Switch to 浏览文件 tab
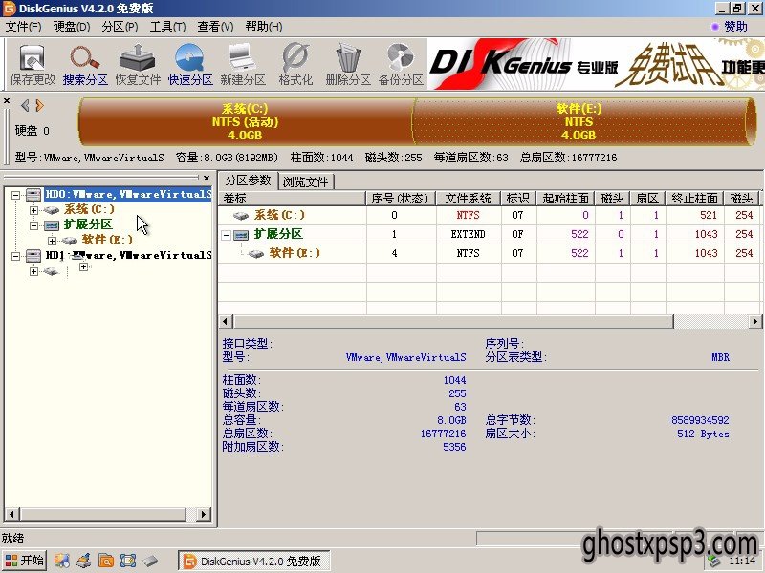 tap(306, 181)
